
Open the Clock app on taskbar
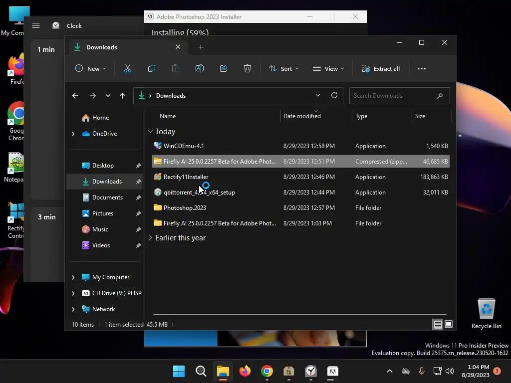coord(311,371)
